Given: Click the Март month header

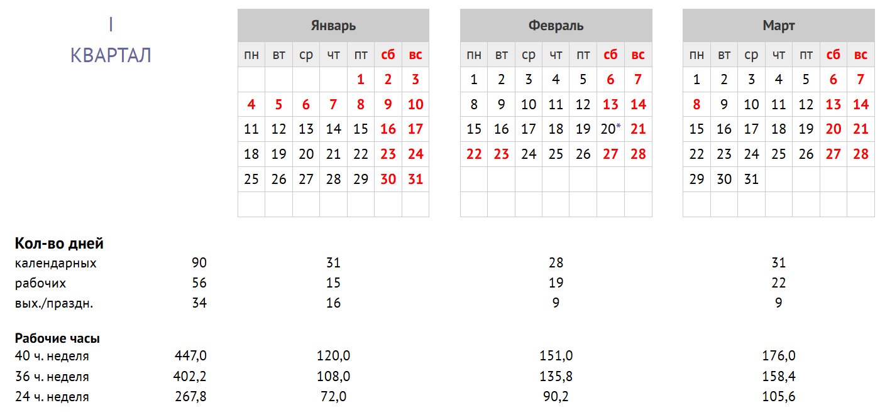Looking at the screenshot, I should (778, 26).
